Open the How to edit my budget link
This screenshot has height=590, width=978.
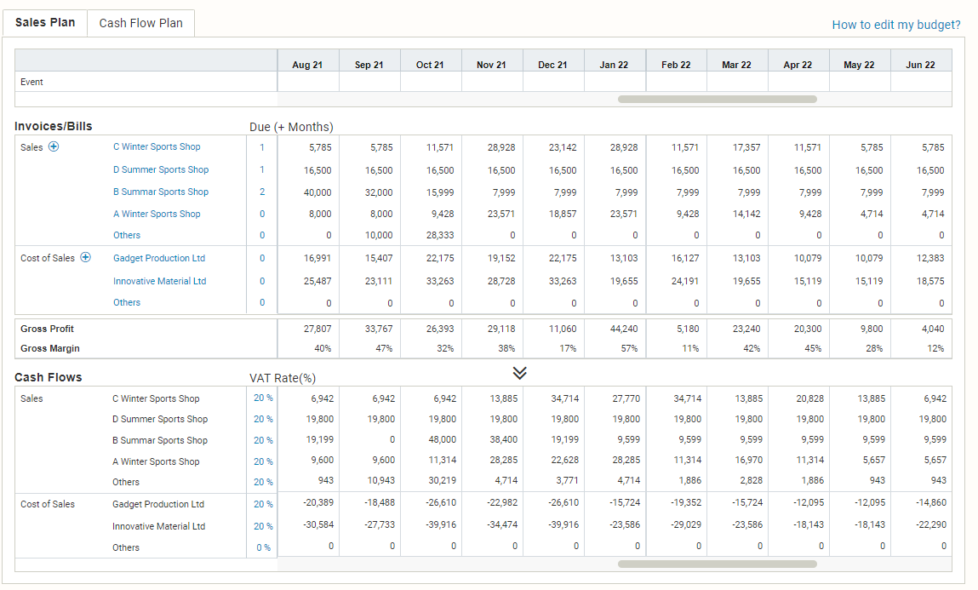pyautogui.click(x=896, y=25)
